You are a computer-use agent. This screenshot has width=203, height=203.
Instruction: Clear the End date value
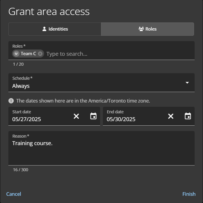tap(171, 116)
